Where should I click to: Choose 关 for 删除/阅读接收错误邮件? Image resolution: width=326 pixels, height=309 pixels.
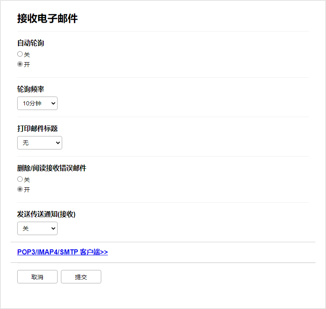[20, 179]
